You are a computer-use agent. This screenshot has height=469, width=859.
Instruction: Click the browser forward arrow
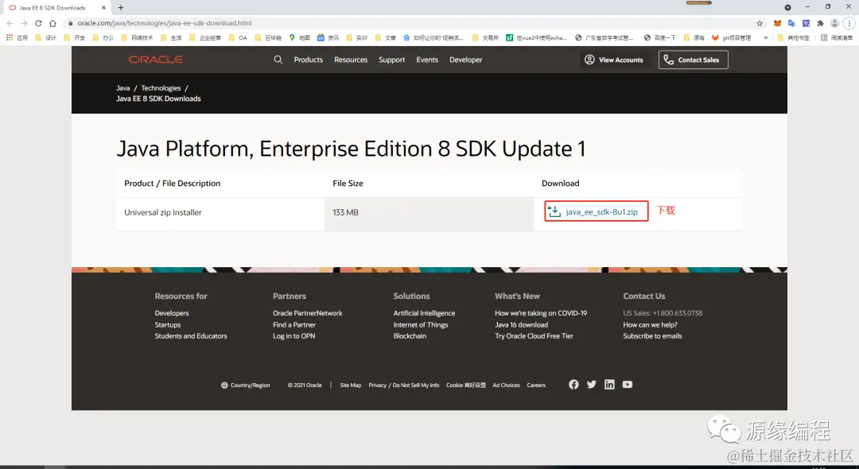click(x=24, y=23)
